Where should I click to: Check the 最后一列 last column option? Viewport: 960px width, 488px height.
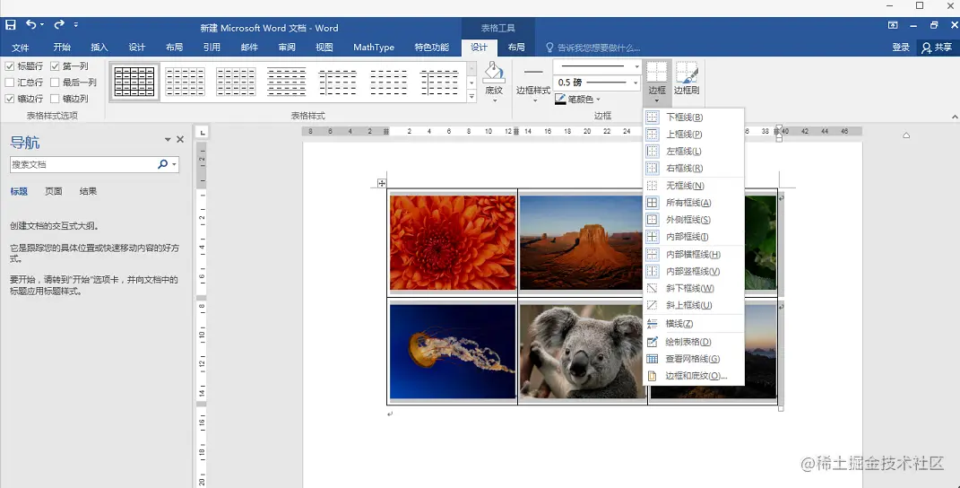tap(55, 83)
